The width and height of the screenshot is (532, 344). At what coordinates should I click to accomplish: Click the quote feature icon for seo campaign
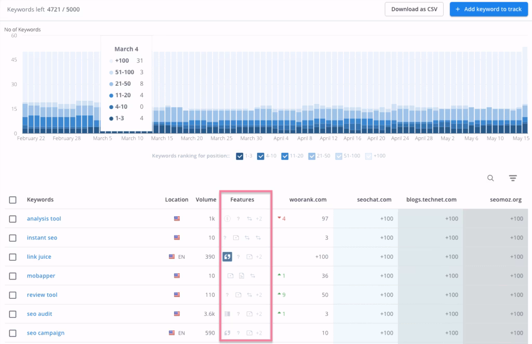coord(227,333)
